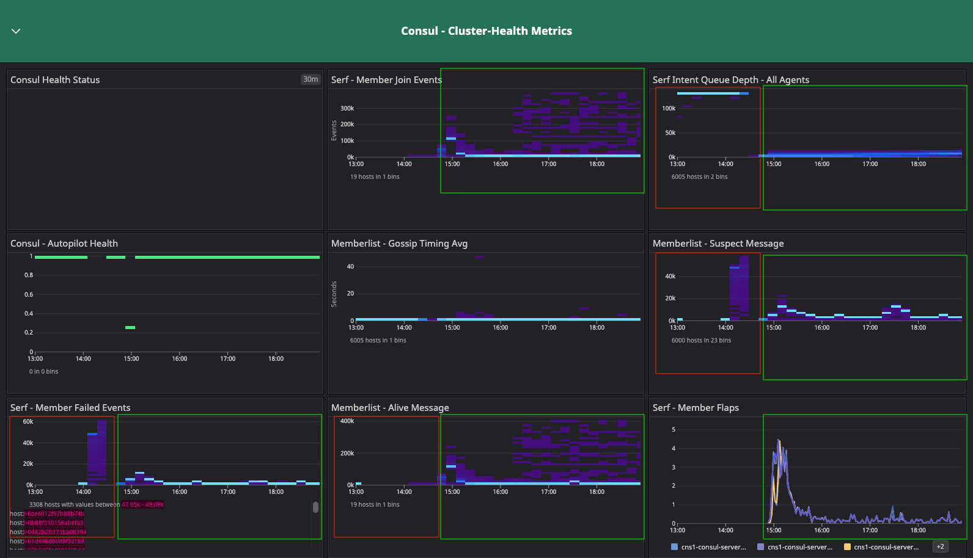Screen dimensions: 973x558
Task: Open the Consul - Autopilot Health widget title
Action: point(64,244)
